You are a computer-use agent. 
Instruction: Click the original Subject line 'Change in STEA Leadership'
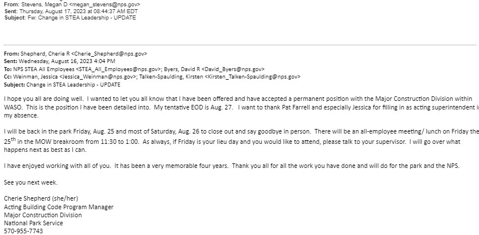click(74, 85)
